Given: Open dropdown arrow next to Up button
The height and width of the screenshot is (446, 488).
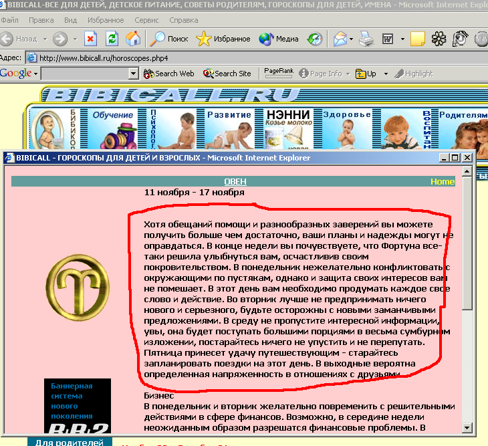Looking at the screenshot, I should click(386, 74).
